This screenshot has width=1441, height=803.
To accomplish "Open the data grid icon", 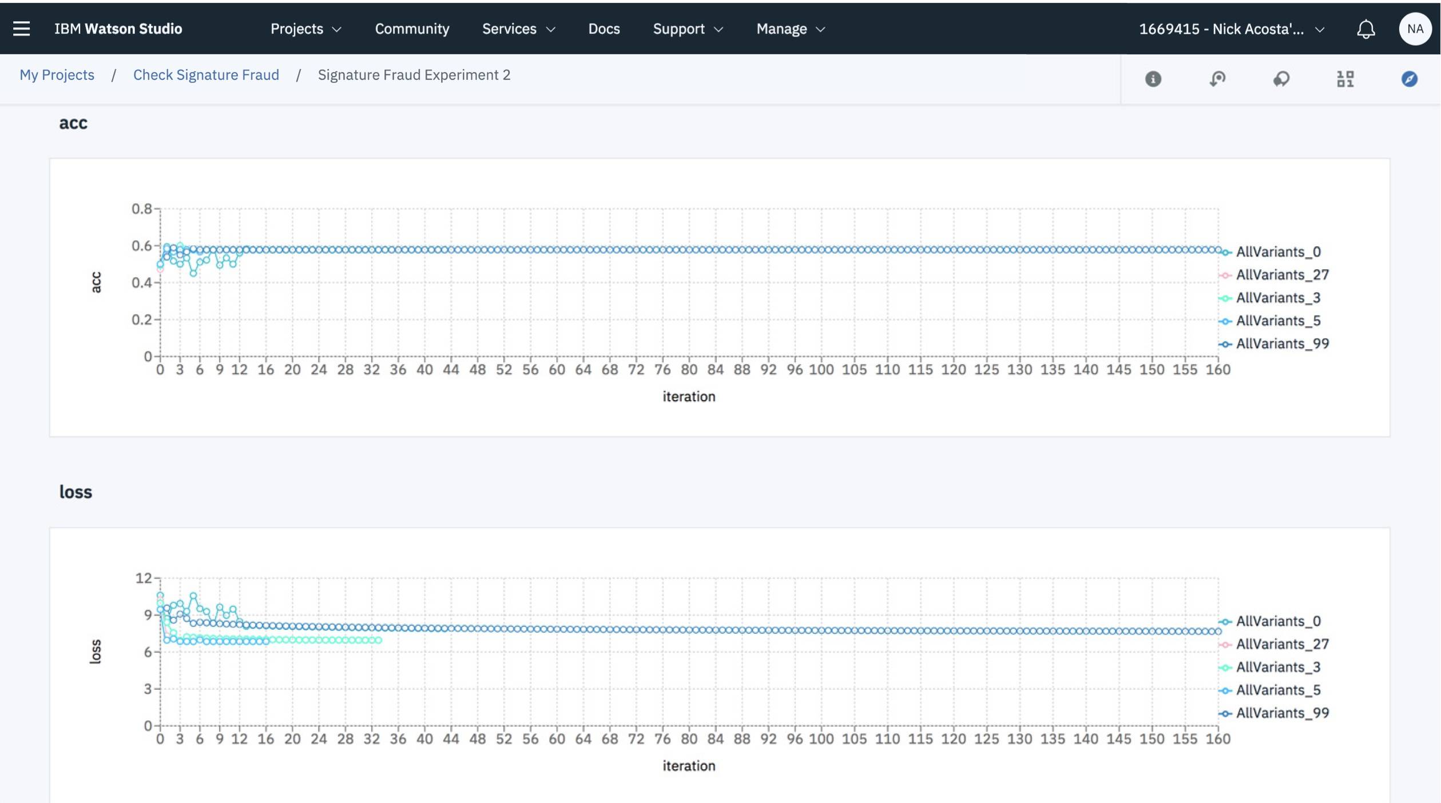I will click(x=1345, y=79).
